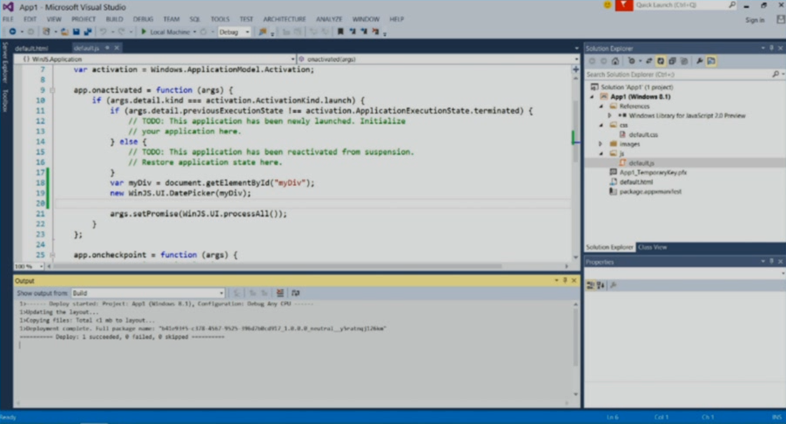Open the 100 % zoom level dropdown
786x424 pixels.
coord(29,266)
